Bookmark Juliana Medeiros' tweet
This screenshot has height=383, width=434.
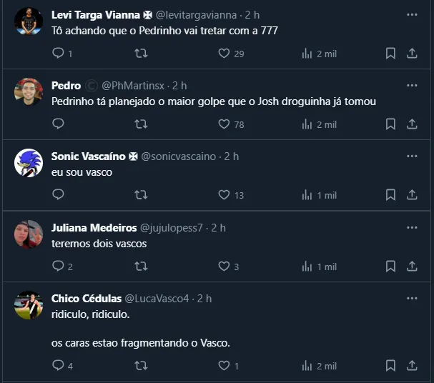[390, 267]
